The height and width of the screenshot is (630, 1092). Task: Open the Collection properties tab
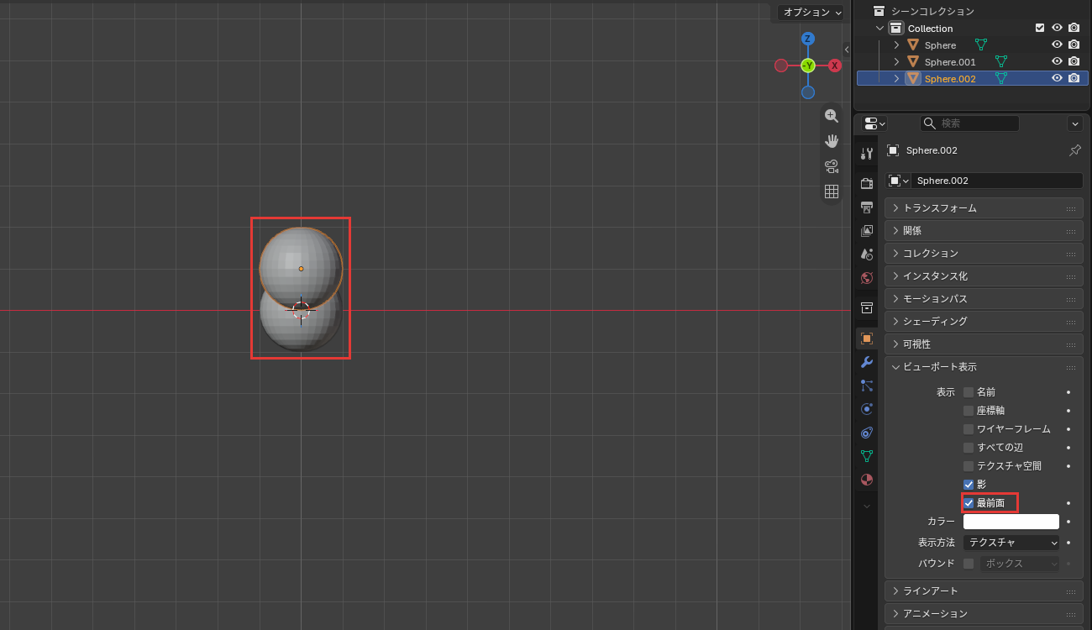[867, 308]
